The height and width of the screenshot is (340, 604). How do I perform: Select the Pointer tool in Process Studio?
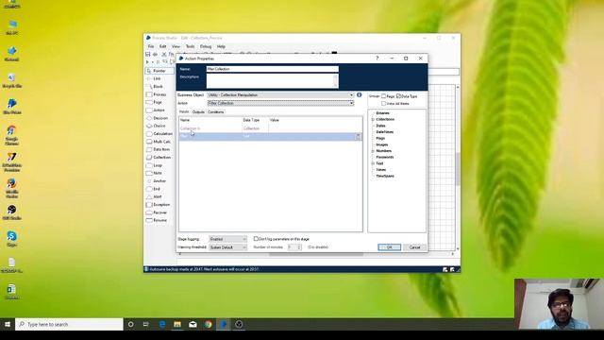(159, 71)
